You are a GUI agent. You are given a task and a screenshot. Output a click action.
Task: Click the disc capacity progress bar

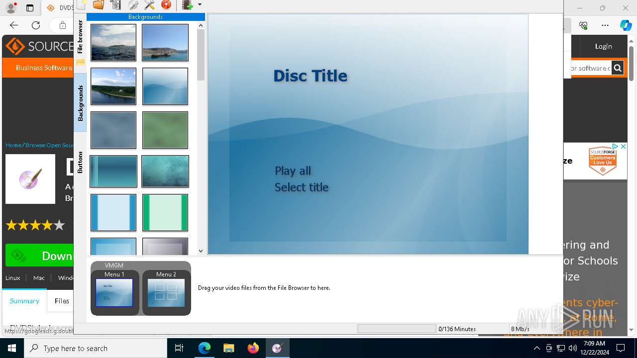(397, 329)
